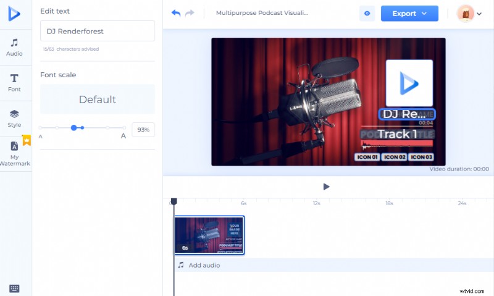Click the project title Multipurpose Podcast Visuali...
Viewport: 494px width, 296px height.
pos(262,13)
